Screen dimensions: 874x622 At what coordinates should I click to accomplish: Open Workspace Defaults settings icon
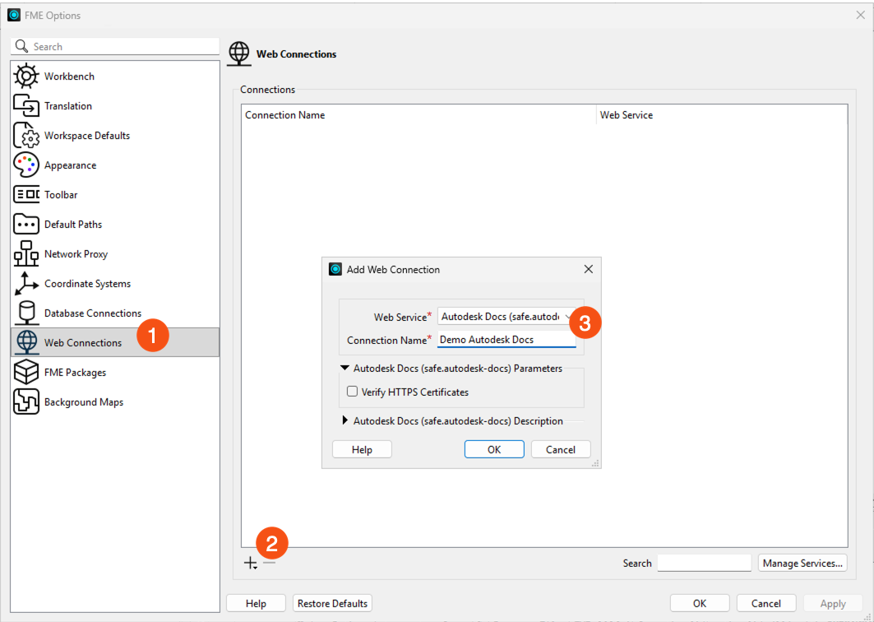tap(26, 136)
